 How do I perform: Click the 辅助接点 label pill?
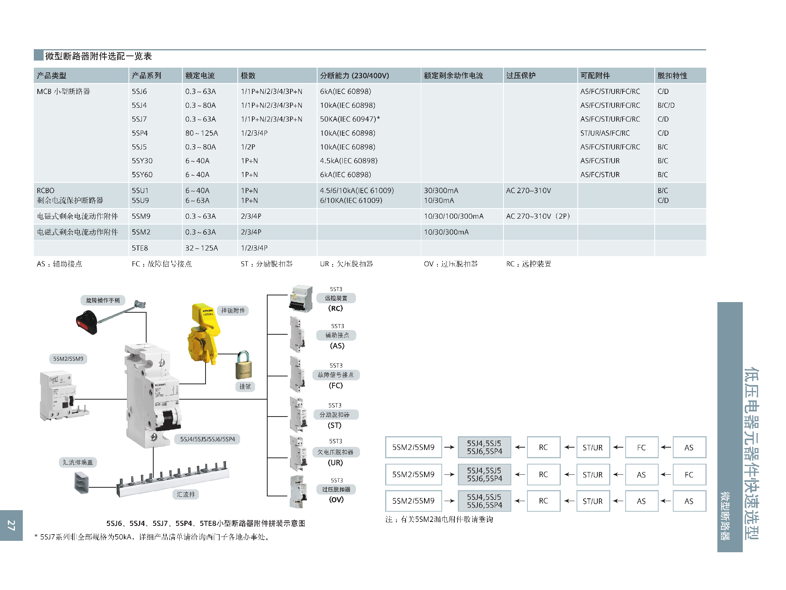click(337, 335)
